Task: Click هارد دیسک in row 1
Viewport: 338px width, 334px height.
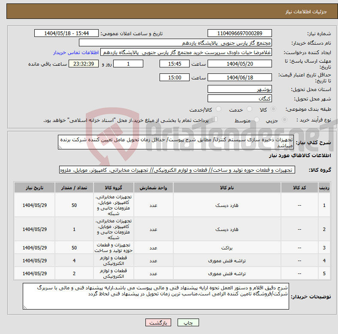Action: [227, 205]
